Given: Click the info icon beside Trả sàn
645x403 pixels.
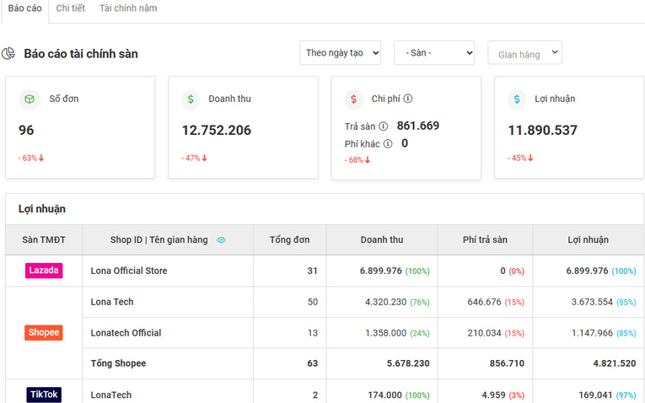Looking at the screenshot, I should pyautogui.click(x=383, y=126).
